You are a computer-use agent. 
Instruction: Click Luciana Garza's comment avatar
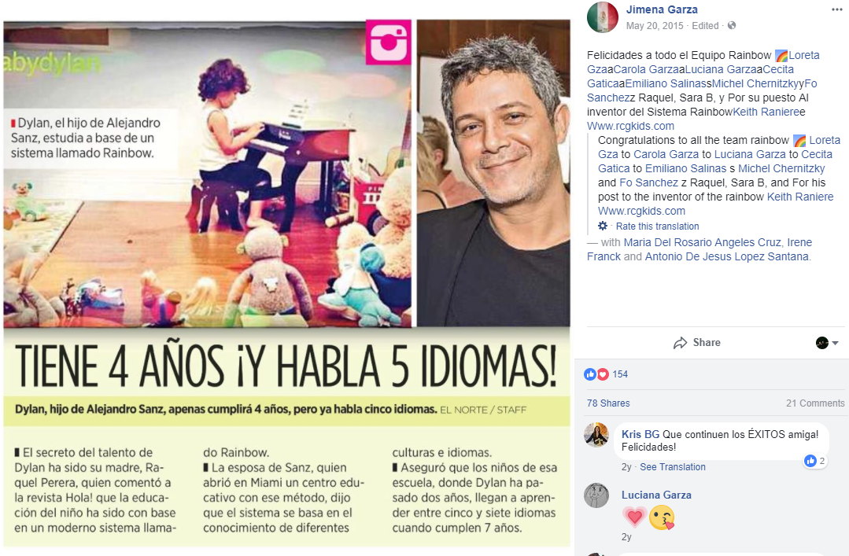pyautogui.click(x=596, y=495)
